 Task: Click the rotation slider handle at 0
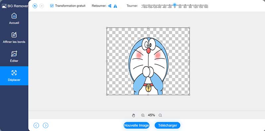click(x=175, y=5)
